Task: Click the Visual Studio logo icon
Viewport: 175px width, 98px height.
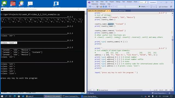Action: coord(89,2)
